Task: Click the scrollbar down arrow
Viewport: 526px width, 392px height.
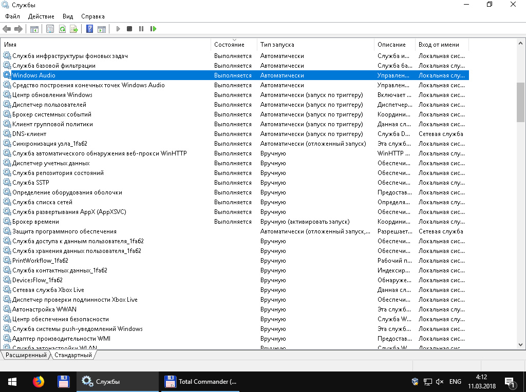Action: [520, 345]
